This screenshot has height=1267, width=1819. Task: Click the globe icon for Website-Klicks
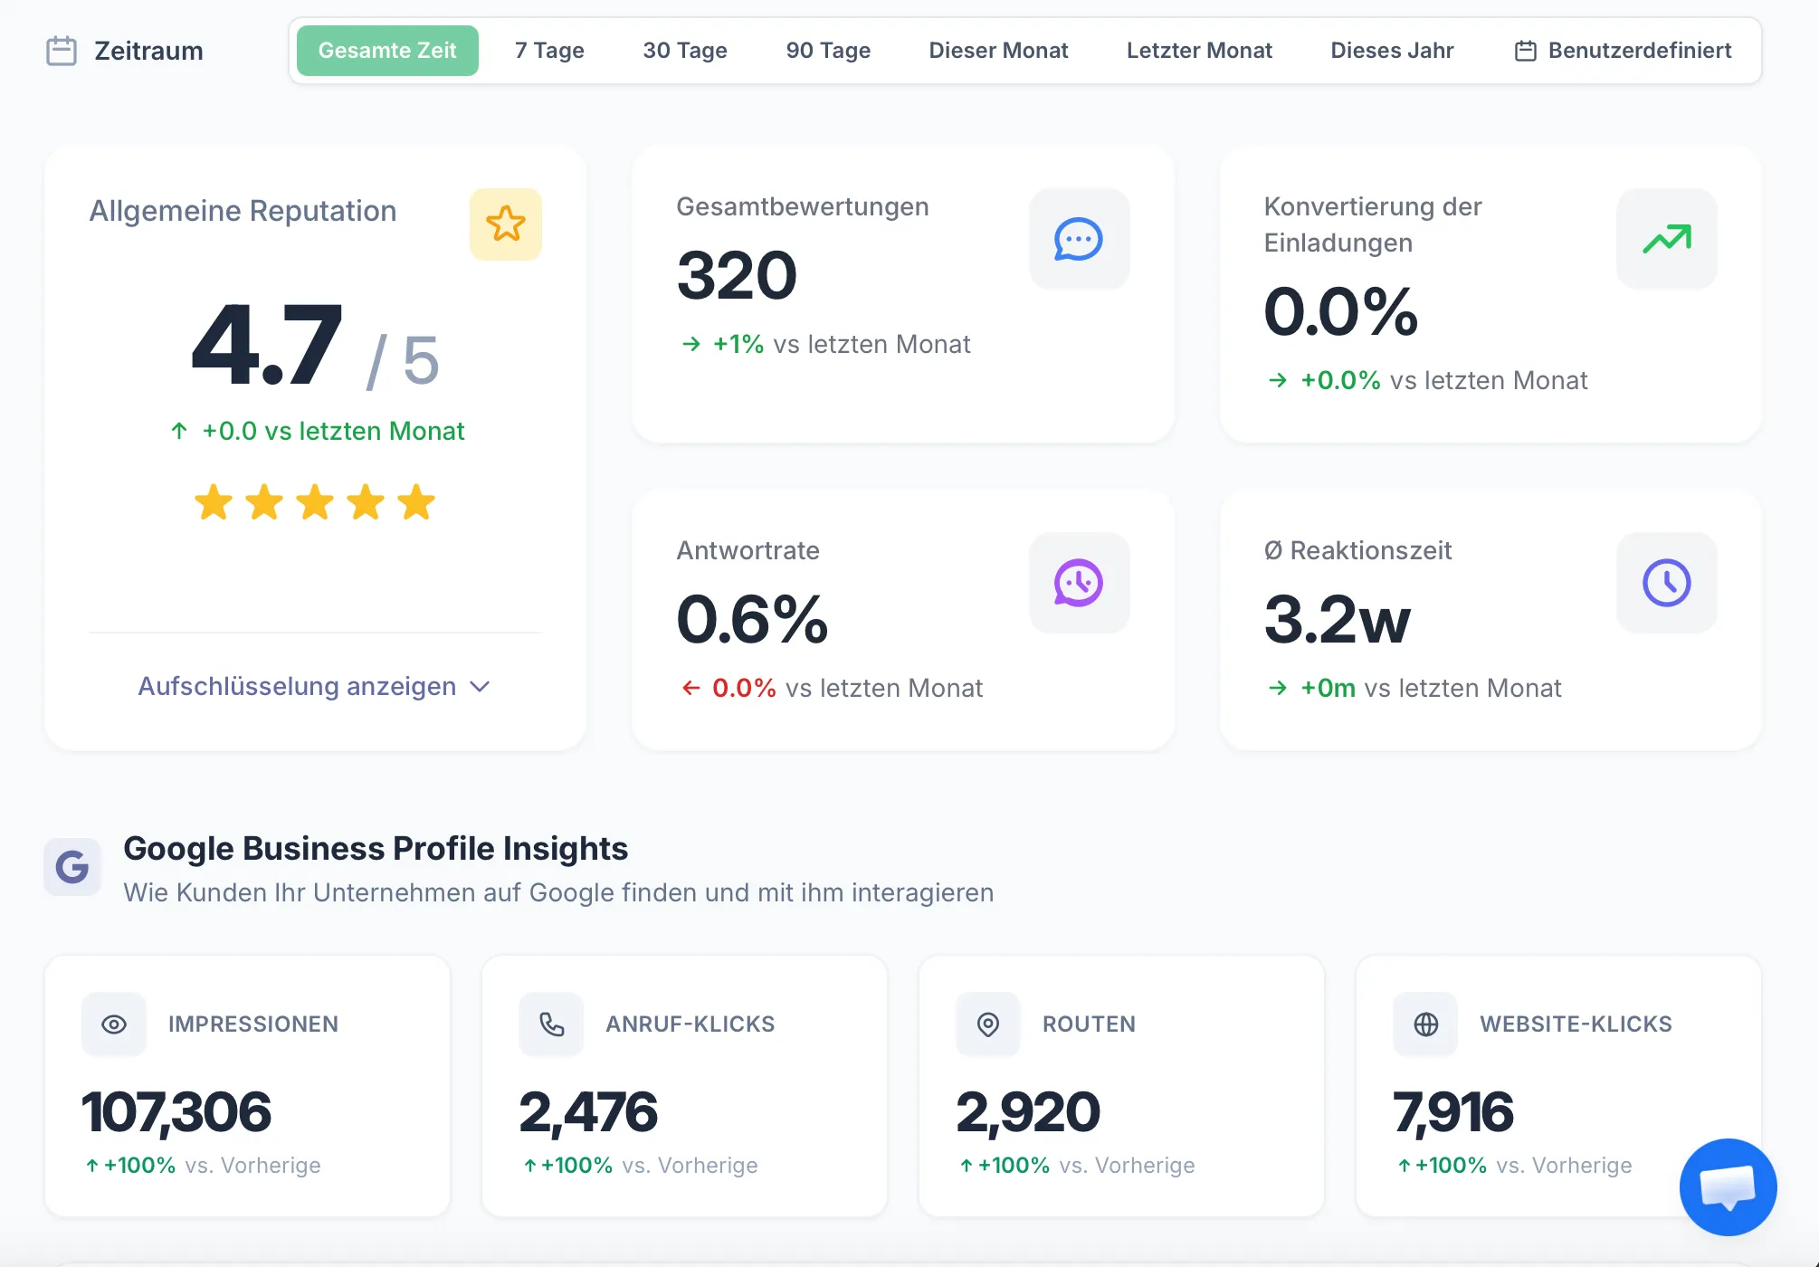1425,1024
